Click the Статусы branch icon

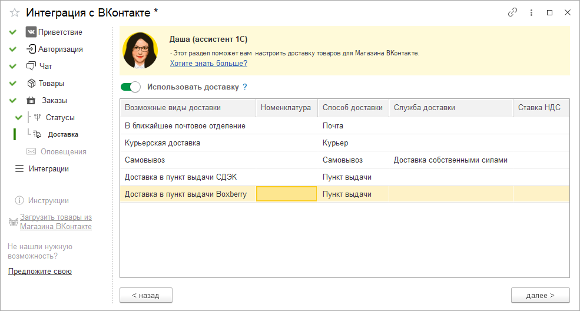[x=37, y=117]
